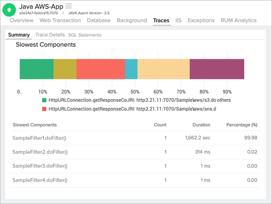Open the RUM Analytics tab

point(238,20)
